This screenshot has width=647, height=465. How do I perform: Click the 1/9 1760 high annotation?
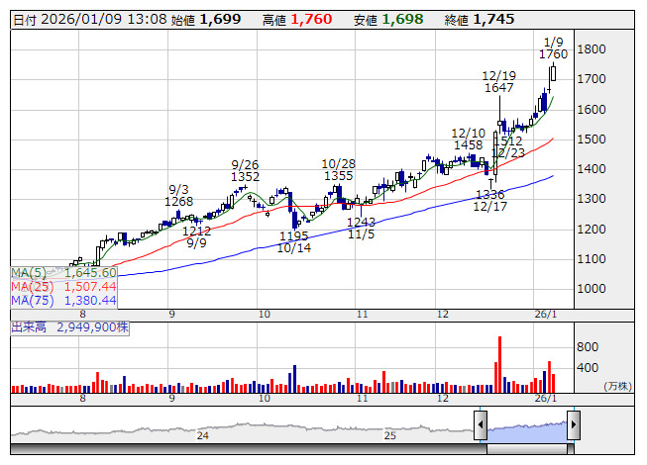(x=554, y=47)
